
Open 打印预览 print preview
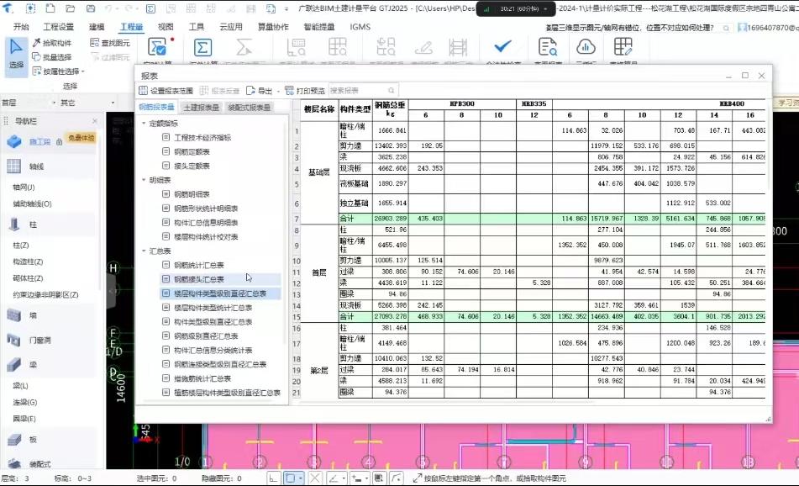304,91
